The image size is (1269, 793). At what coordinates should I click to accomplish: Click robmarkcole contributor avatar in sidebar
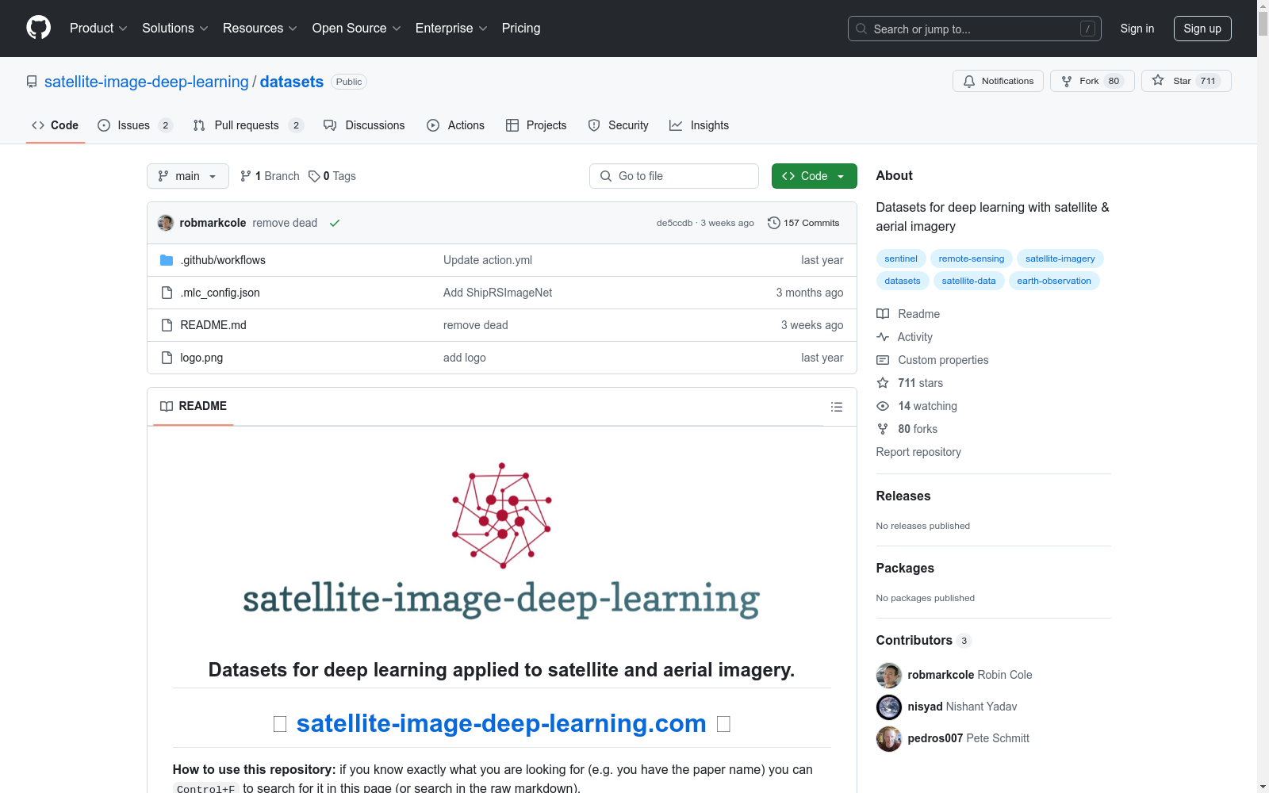coord(889,675)
